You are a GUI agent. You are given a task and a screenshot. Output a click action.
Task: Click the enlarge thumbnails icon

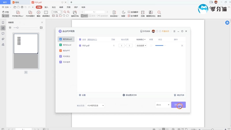(x=41, y=28)
